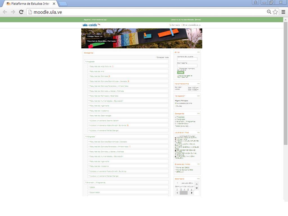The width and height of the screenshot is (288, 216).
Task: Open Pregrado in sidebar Categorías block
Action: click(x=181, y=117)
